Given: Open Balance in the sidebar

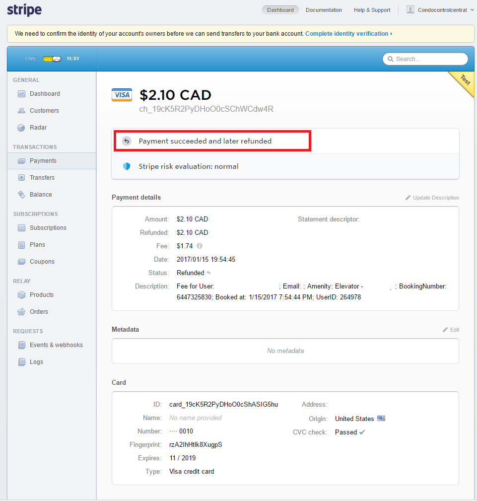Looking at the screenshot, I should tap(41, 195).
